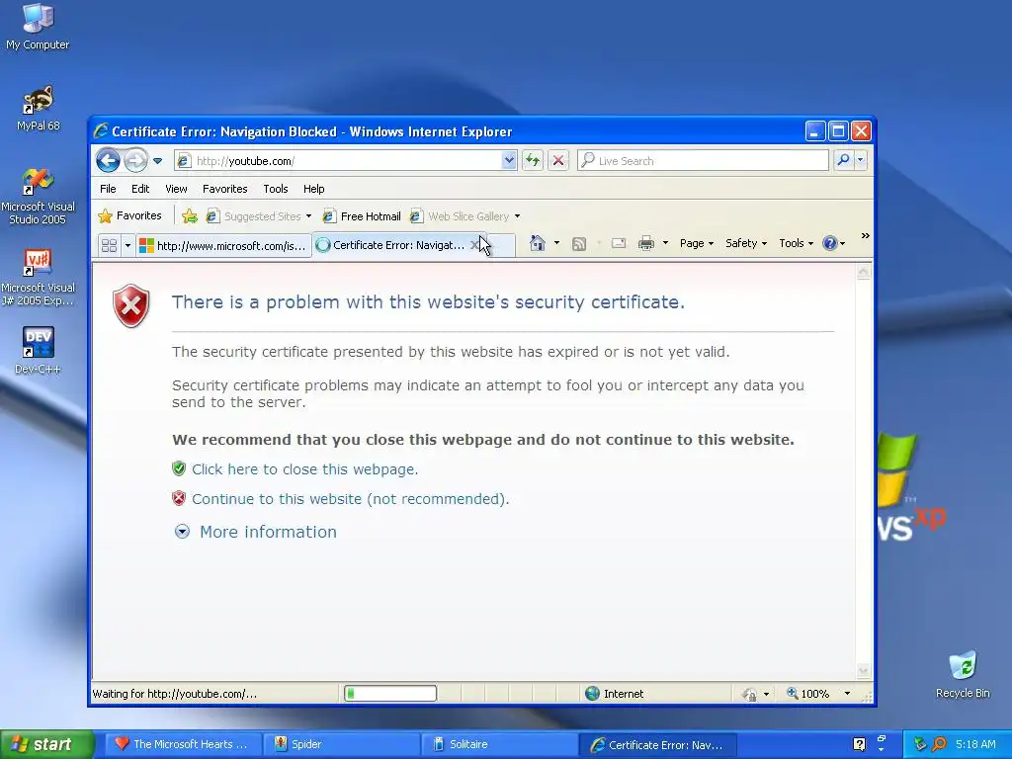Click the search magnifier button
This screenshot has width=1012, height=759.
coord(843,160)
